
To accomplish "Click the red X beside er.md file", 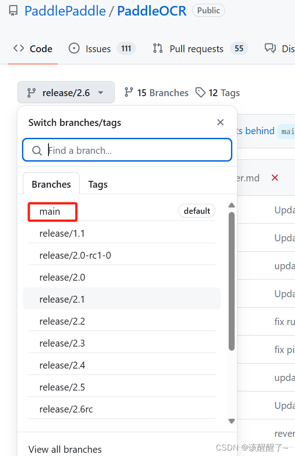I will pos(274,178).
